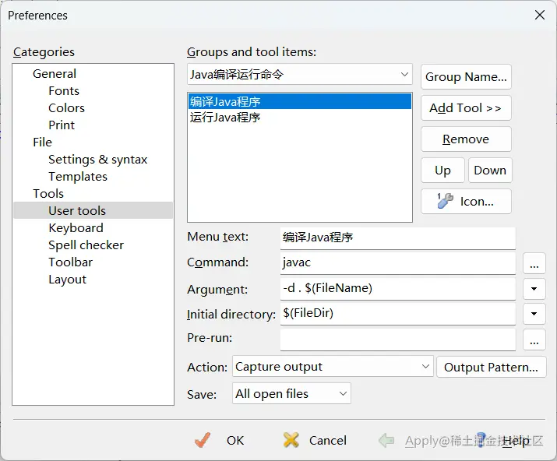Open Templates category

pos(78,177)
